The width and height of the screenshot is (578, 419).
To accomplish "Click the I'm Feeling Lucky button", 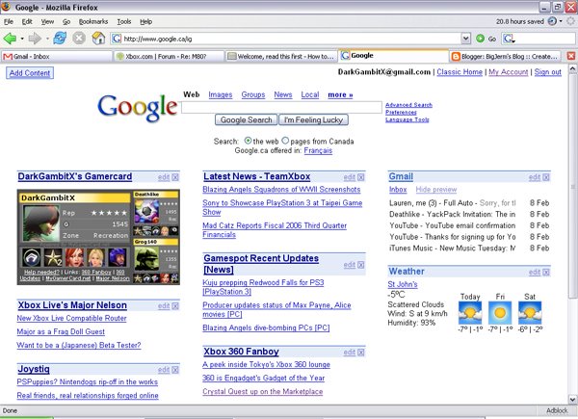I will click(x=313, y=119).
